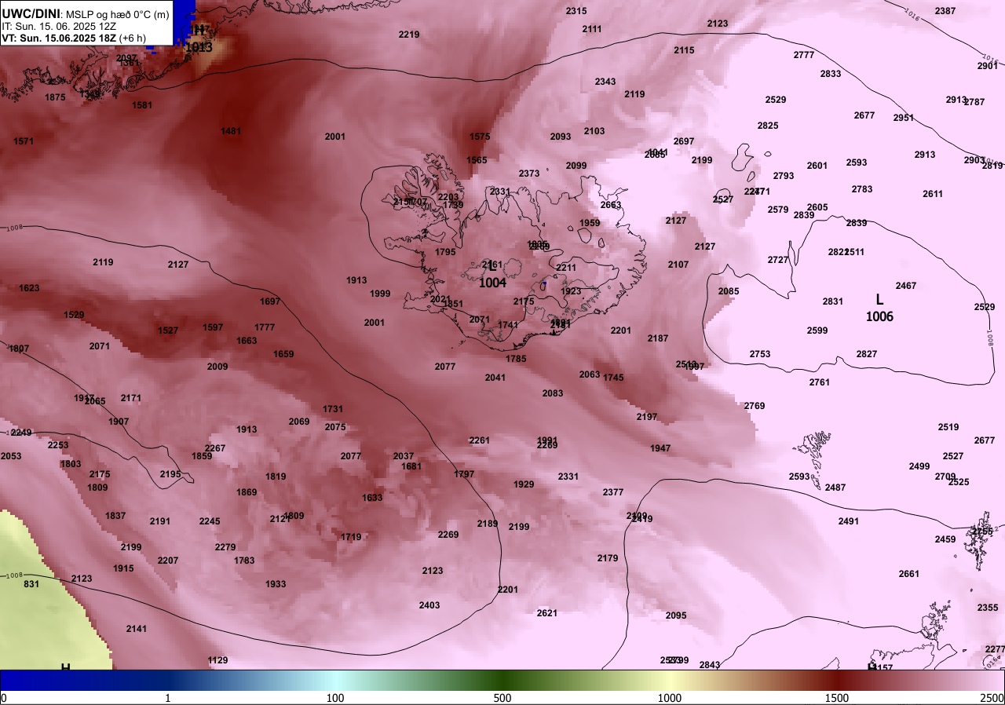Click the height value 1633
Image resolution: width=1005 pixels, height=705 pixels.
pyautogui.click(x=372, y=498)
